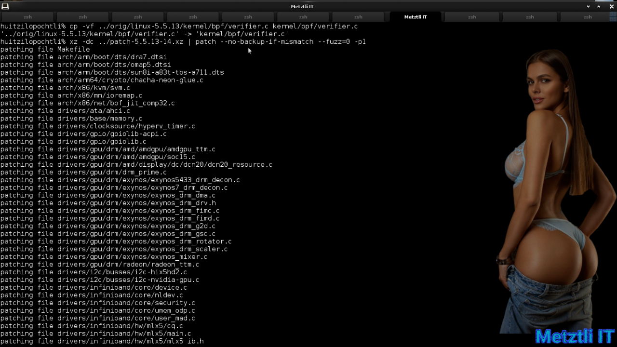617x347 pixels.
Task: Click the down-chevron button in the title bar
Action: coord(588,6)
